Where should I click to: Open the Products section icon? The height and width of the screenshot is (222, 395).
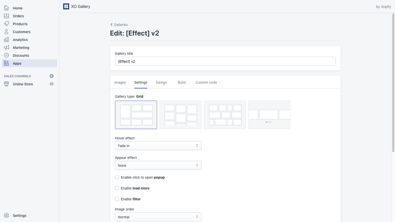pyautogui.click(x=6, y=24)
